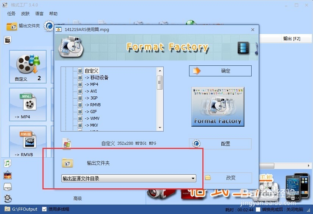The width and height of the screenshot is (313, 214).
Task: Select -> RMVB in the format tree
Action: click(x=93, y=105)
